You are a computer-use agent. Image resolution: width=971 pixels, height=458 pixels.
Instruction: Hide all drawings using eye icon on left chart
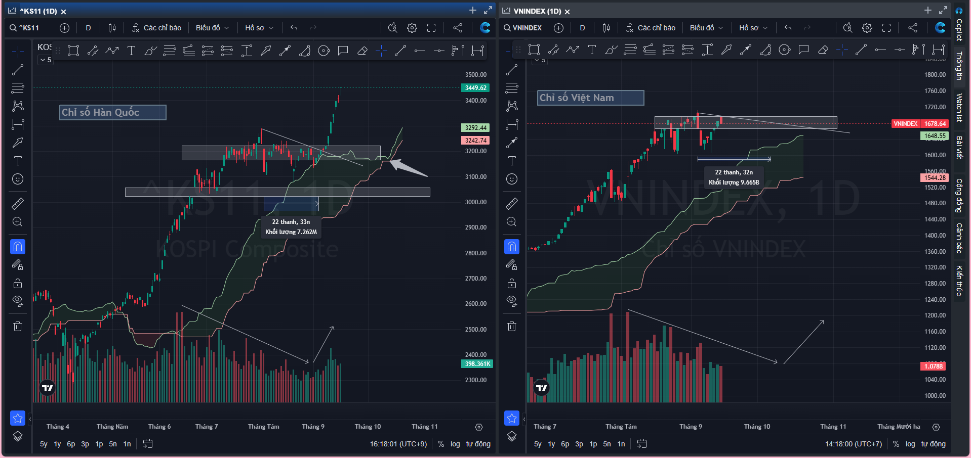pyautogui.click(x=18, y=301)
